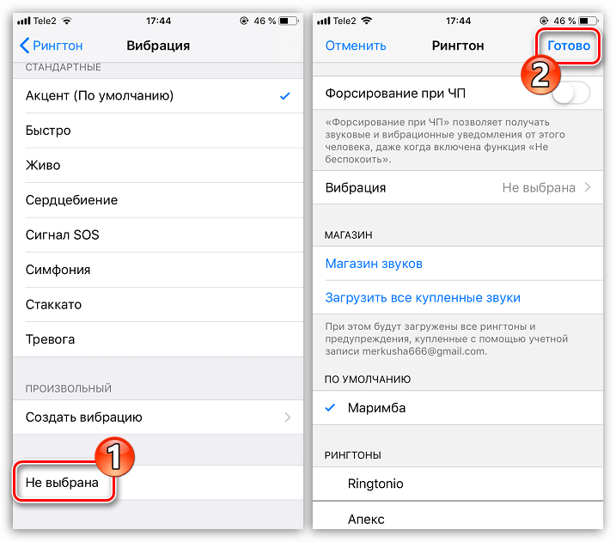Choose the Ringtonio ringtone
This screenshot has height=542, width=616.
coord(458,484)
